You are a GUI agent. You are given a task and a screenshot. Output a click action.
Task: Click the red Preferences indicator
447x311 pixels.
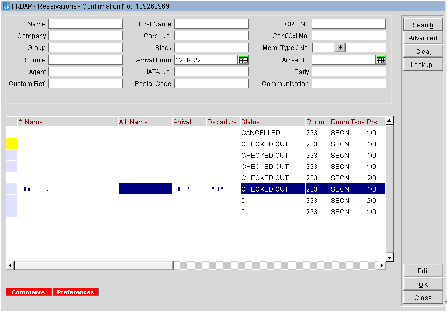[x=76, y=292]
